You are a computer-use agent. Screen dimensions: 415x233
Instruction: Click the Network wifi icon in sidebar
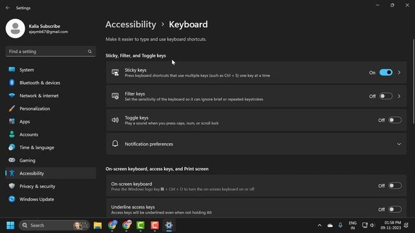coord(12,95)
